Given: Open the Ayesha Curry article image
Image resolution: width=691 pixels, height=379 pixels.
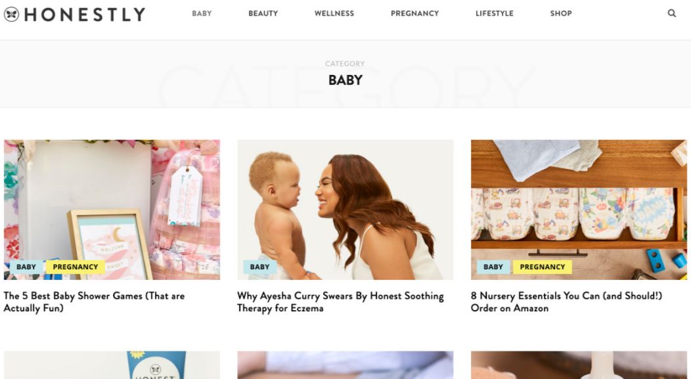Looking at the screenshot, I should tap(345, 210).
